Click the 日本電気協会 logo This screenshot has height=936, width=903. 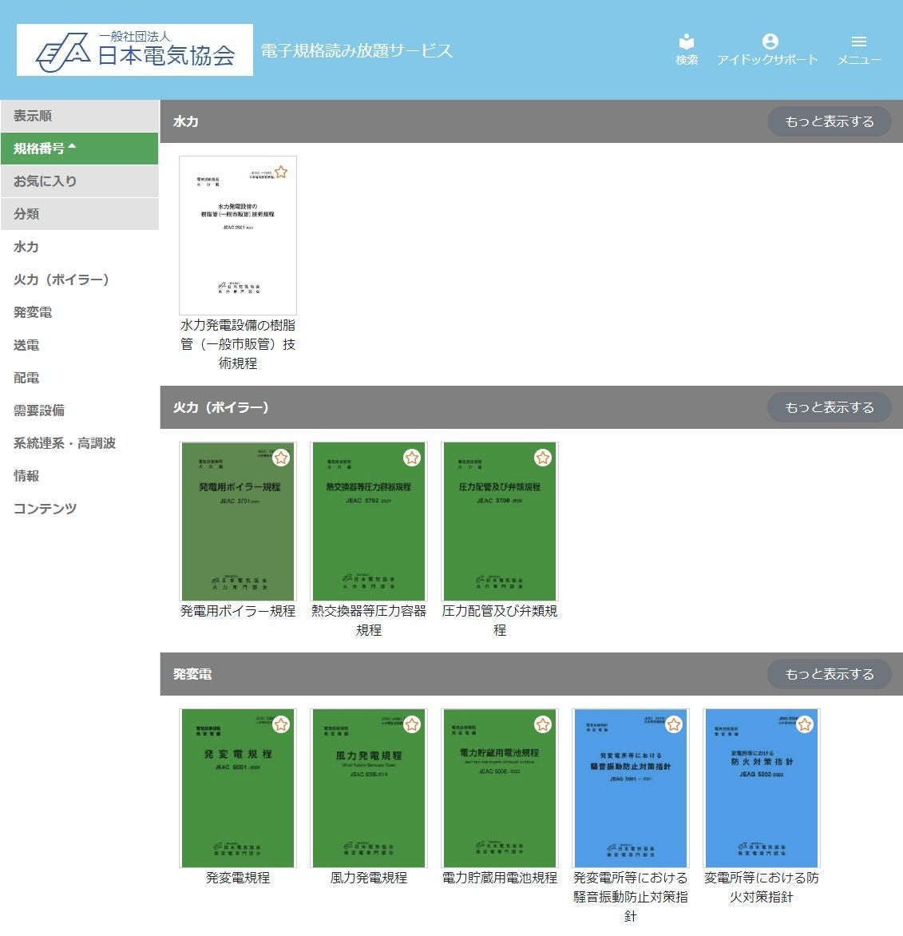pyautogui.click(x=135, y=50)
